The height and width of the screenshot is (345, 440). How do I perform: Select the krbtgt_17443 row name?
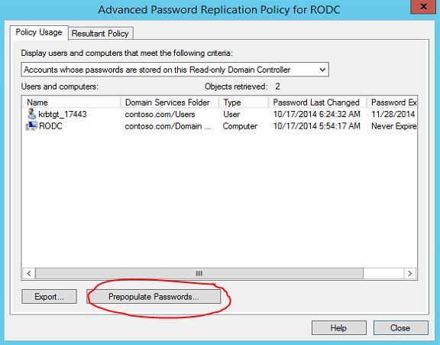[x=63, y=114]
